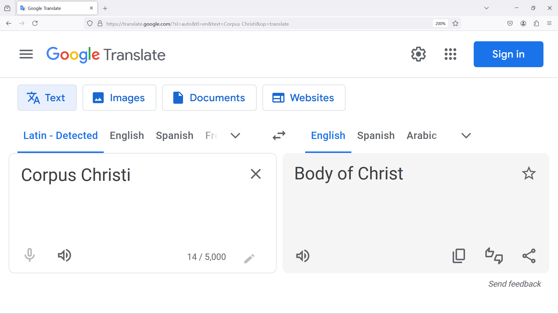Expand the source languages dropdown
This screenshot has width=558, height=314.
click(x=235, y=135)
